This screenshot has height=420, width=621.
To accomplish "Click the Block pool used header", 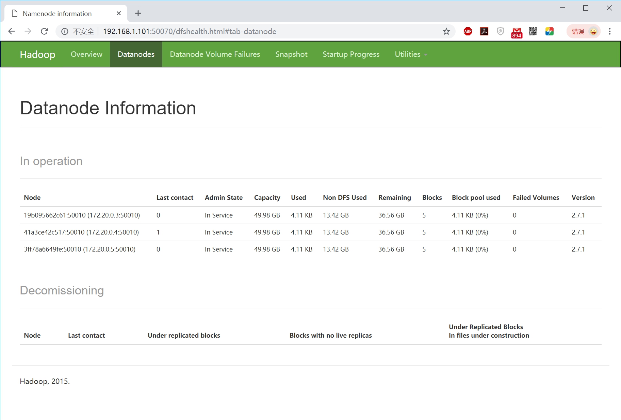I will tap(476, 197).
